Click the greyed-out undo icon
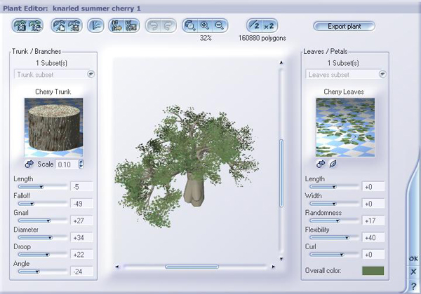421x294 pixels. (154, 26)
